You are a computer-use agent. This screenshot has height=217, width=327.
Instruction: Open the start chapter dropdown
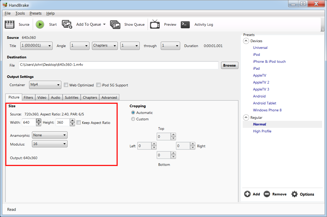pyautogui.click(x=130, y=46)
